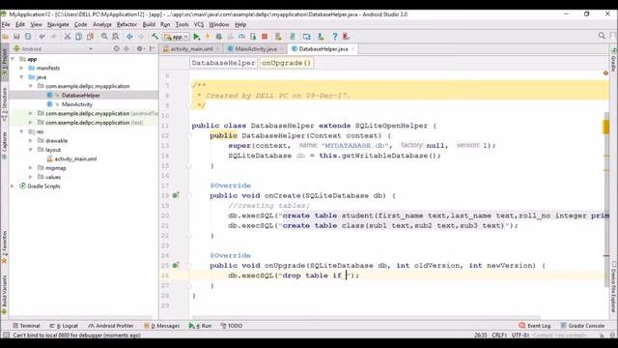618x348 pixels.
Task: Click the editor vertical scrollbar thumb
Action: point(606,199)
